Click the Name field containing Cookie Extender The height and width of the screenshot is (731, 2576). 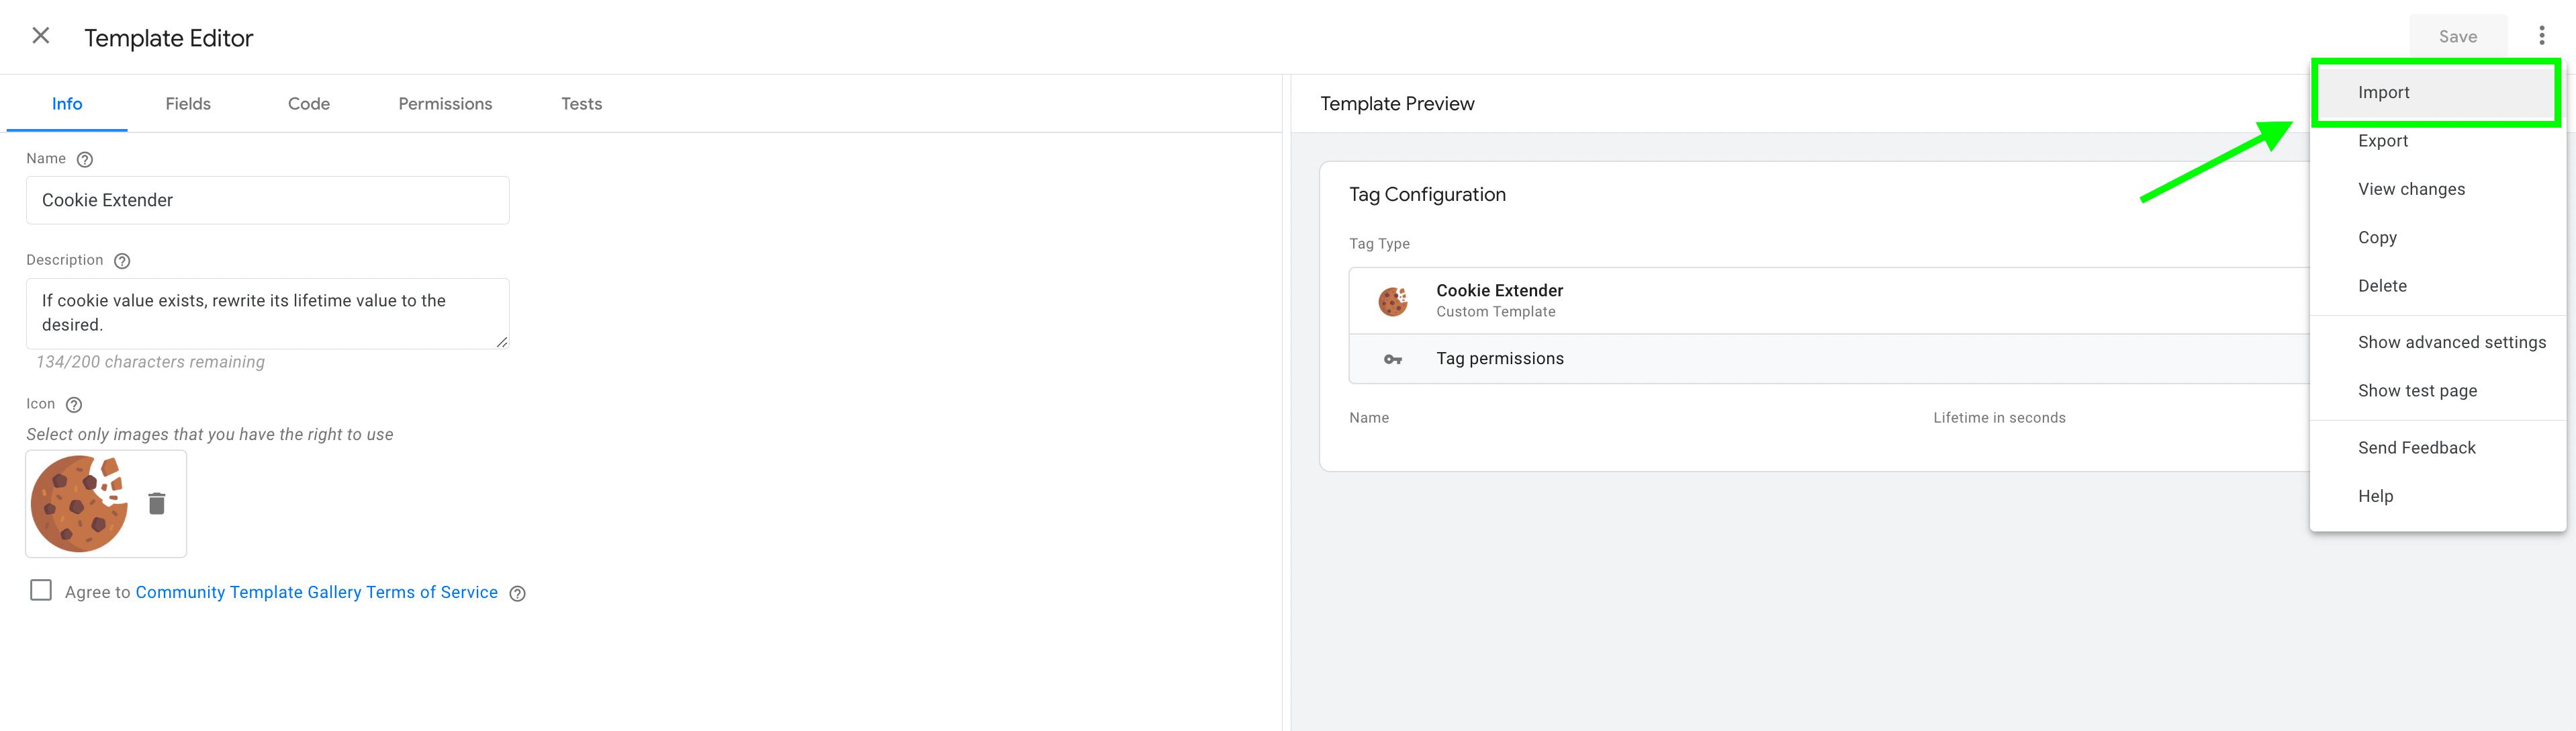[x=268, y=200]
